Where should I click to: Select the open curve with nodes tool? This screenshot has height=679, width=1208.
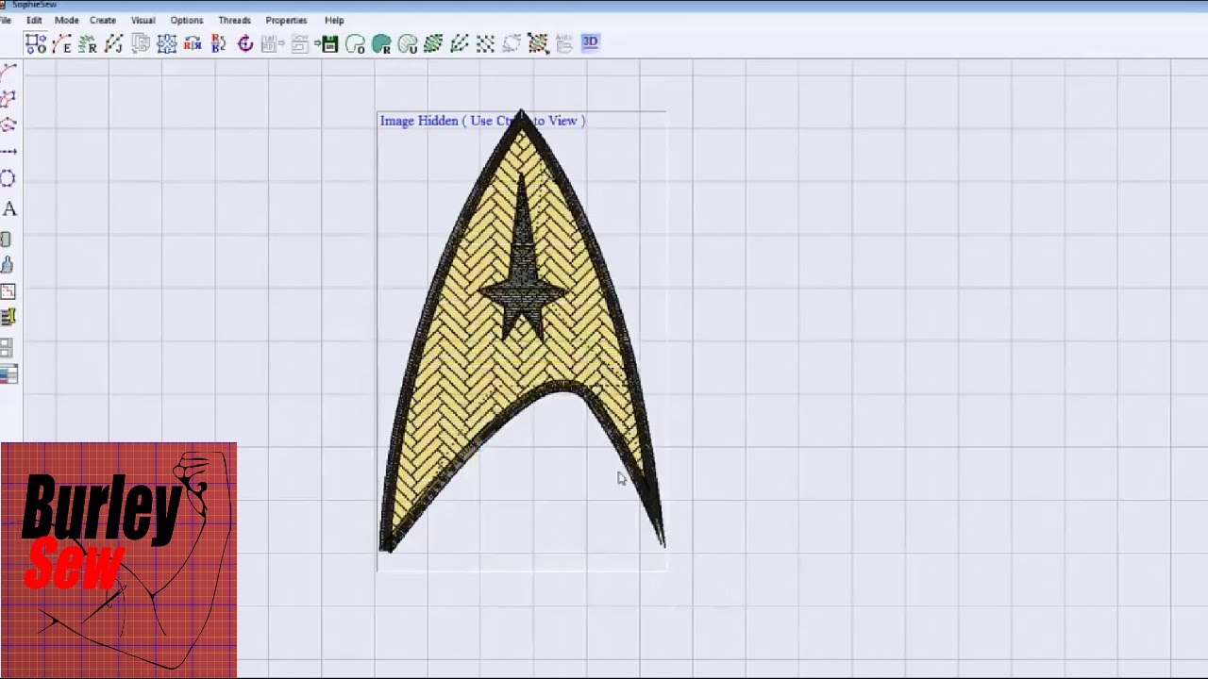pyautogui.click(x=8, y=98)
